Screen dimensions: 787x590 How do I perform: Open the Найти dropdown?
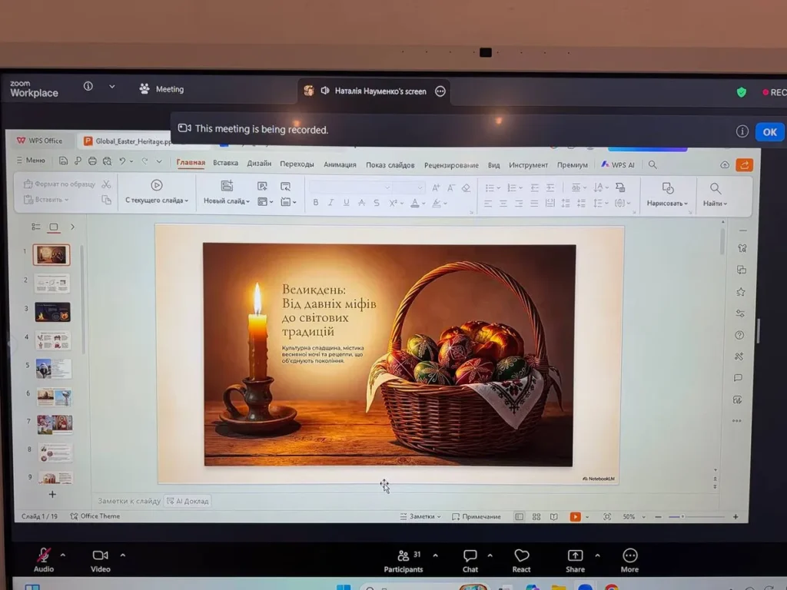coord(715,204)
